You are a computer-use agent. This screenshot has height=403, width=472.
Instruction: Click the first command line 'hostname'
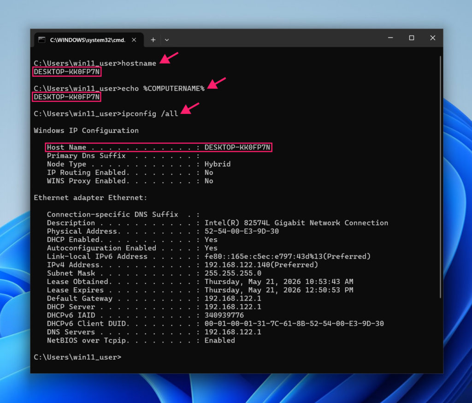(95, 63)
